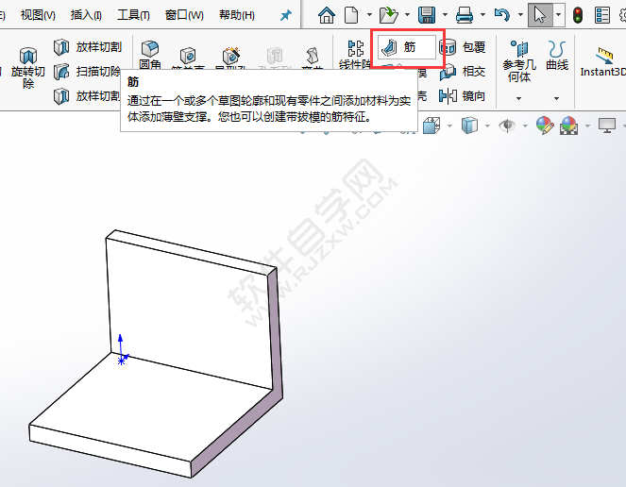Expand dropdown arrow beside Save icon

click(445, 15)
